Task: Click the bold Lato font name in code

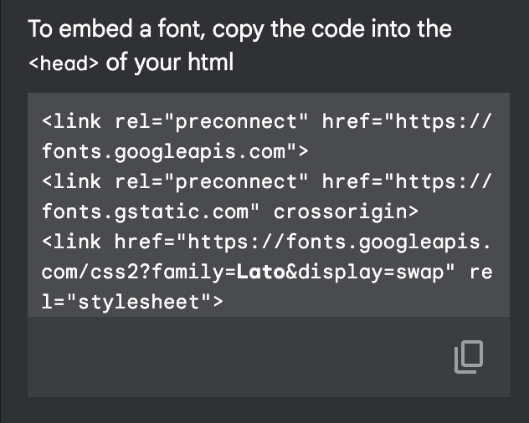Action: tap(261, 272)
